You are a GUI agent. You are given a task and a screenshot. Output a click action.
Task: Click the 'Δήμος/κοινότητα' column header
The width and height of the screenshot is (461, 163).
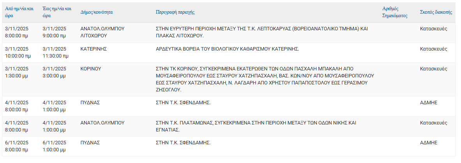click(97, 12)
